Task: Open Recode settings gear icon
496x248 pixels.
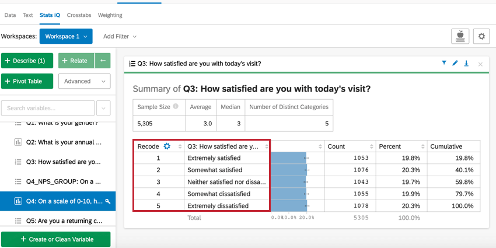Action: click(x=167, y=146)
